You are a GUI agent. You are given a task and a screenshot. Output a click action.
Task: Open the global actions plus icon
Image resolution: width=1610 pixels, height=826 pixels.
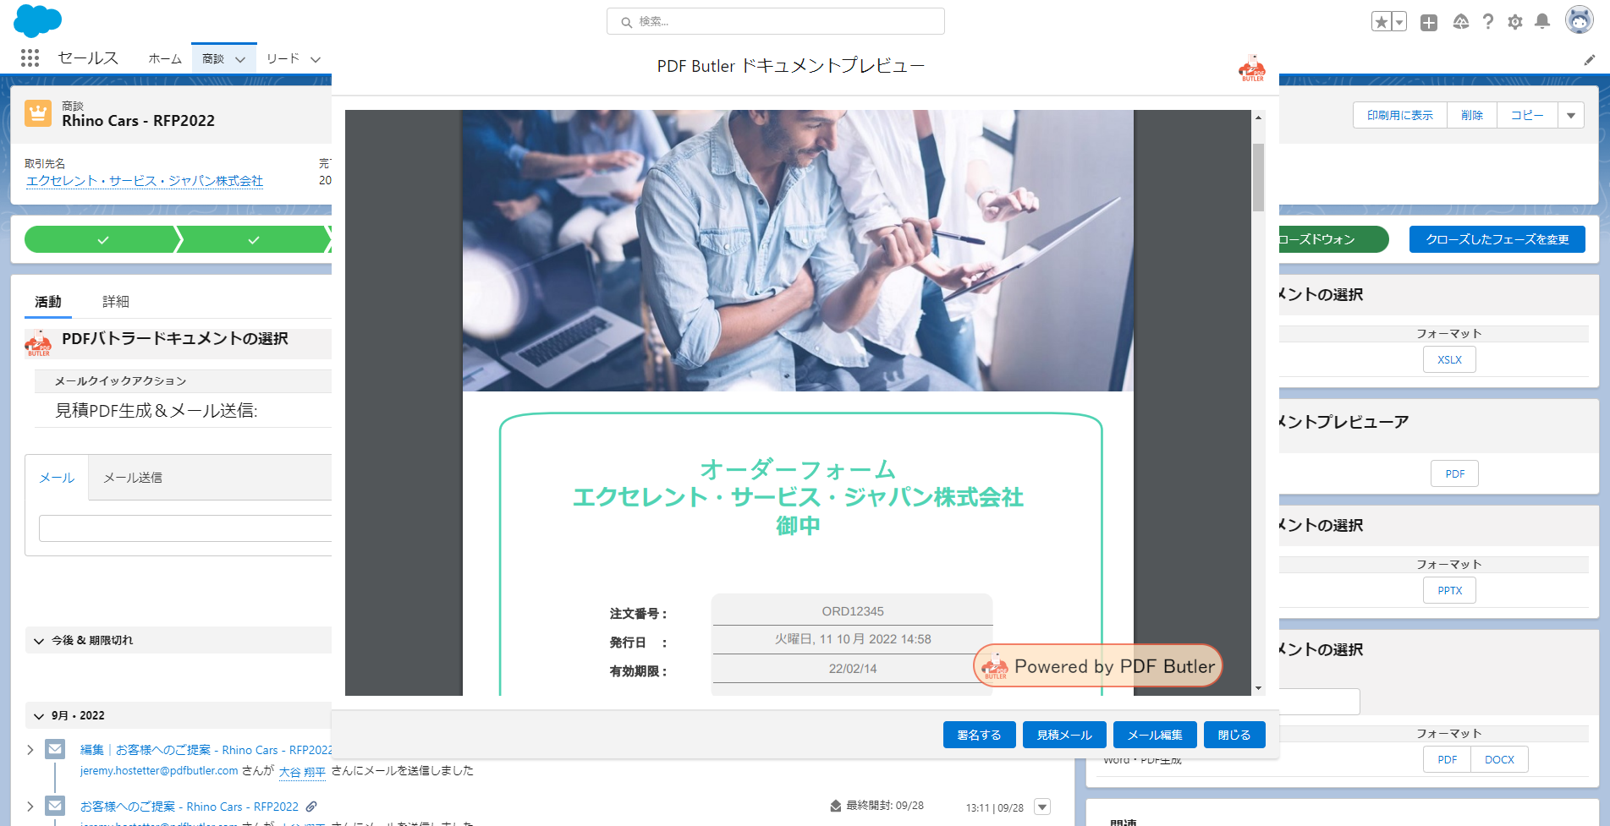pyautogui.click(x=1429, y=23)
